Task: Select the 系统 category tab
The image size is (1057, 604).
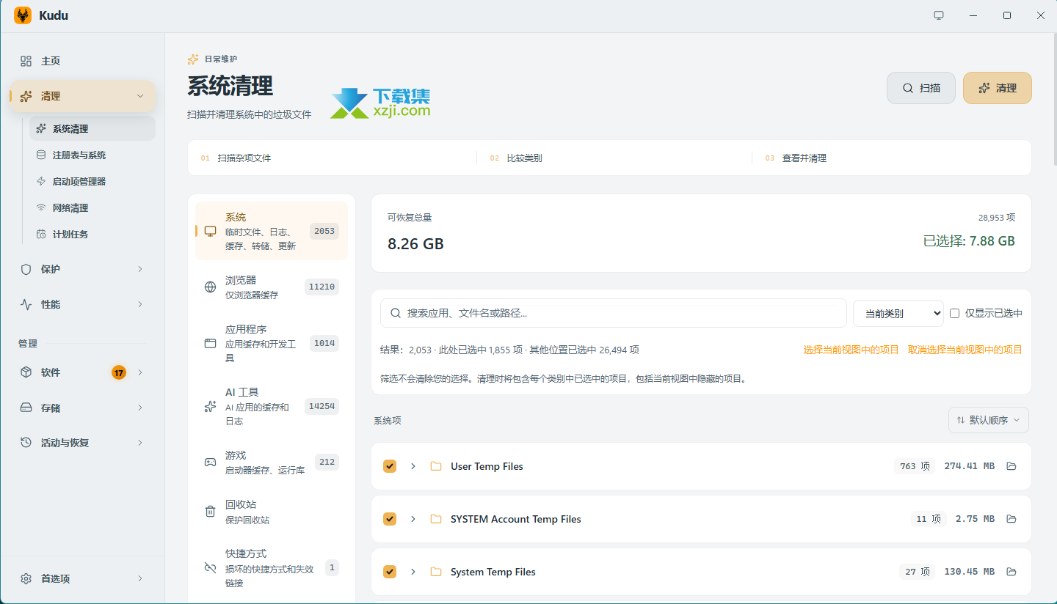Action: (x=272, y=231)
